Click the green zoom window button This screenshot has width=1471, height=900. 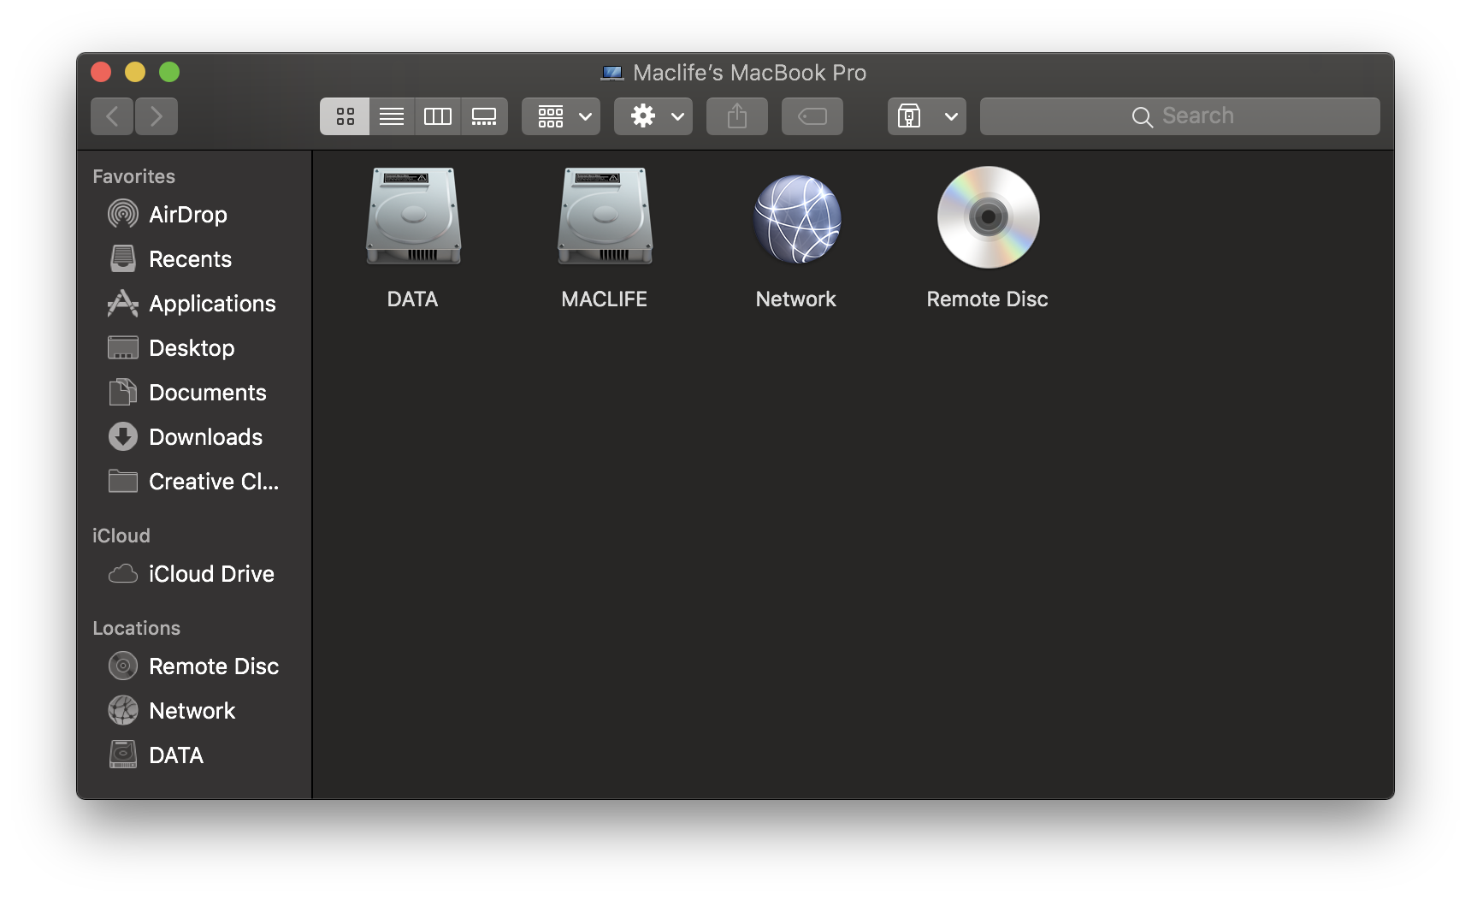click(171, 72)
